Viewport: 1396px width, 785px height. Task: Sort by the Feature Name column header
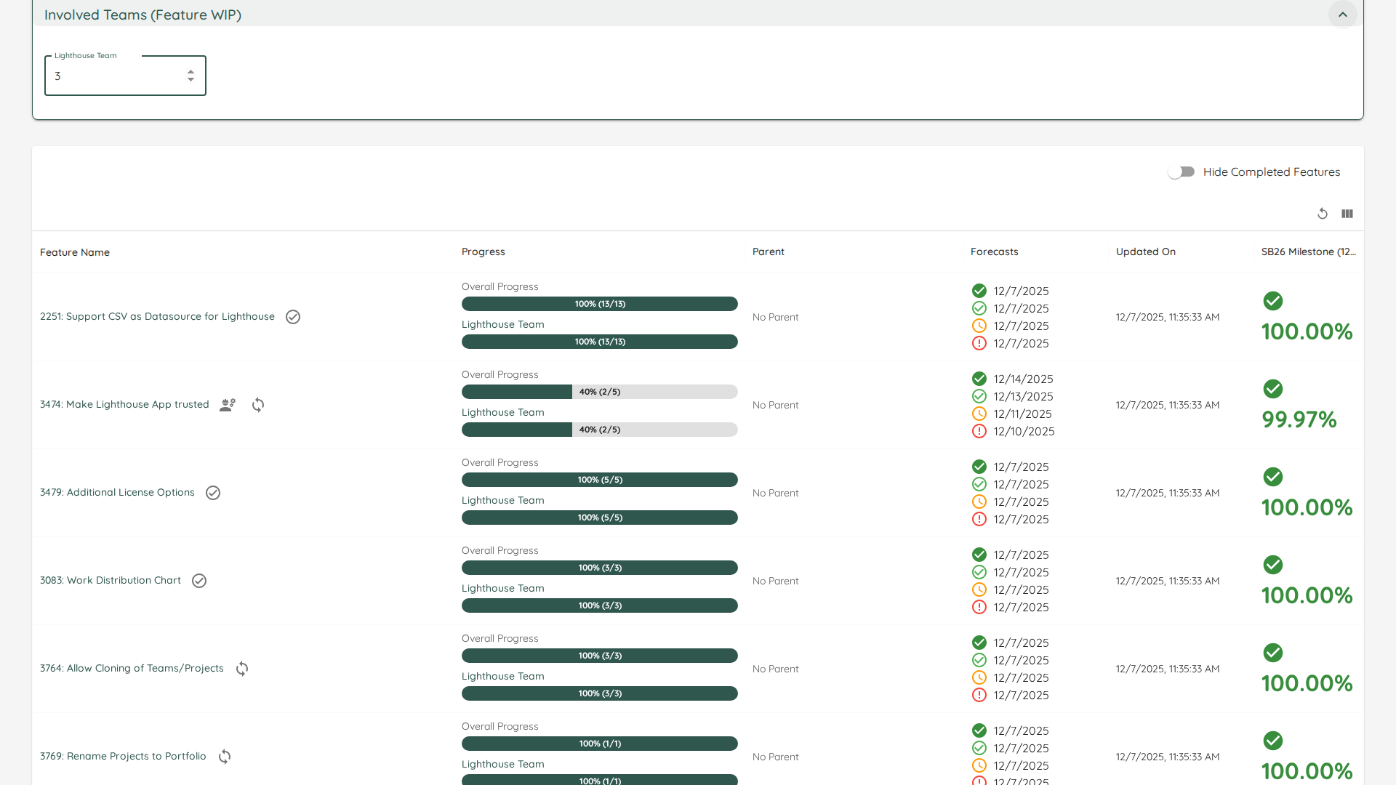75,252
